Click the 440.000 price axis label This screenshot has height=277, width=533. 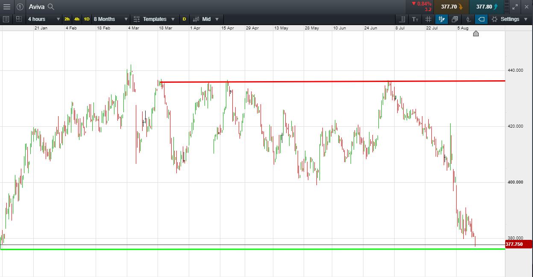point(515,70)
